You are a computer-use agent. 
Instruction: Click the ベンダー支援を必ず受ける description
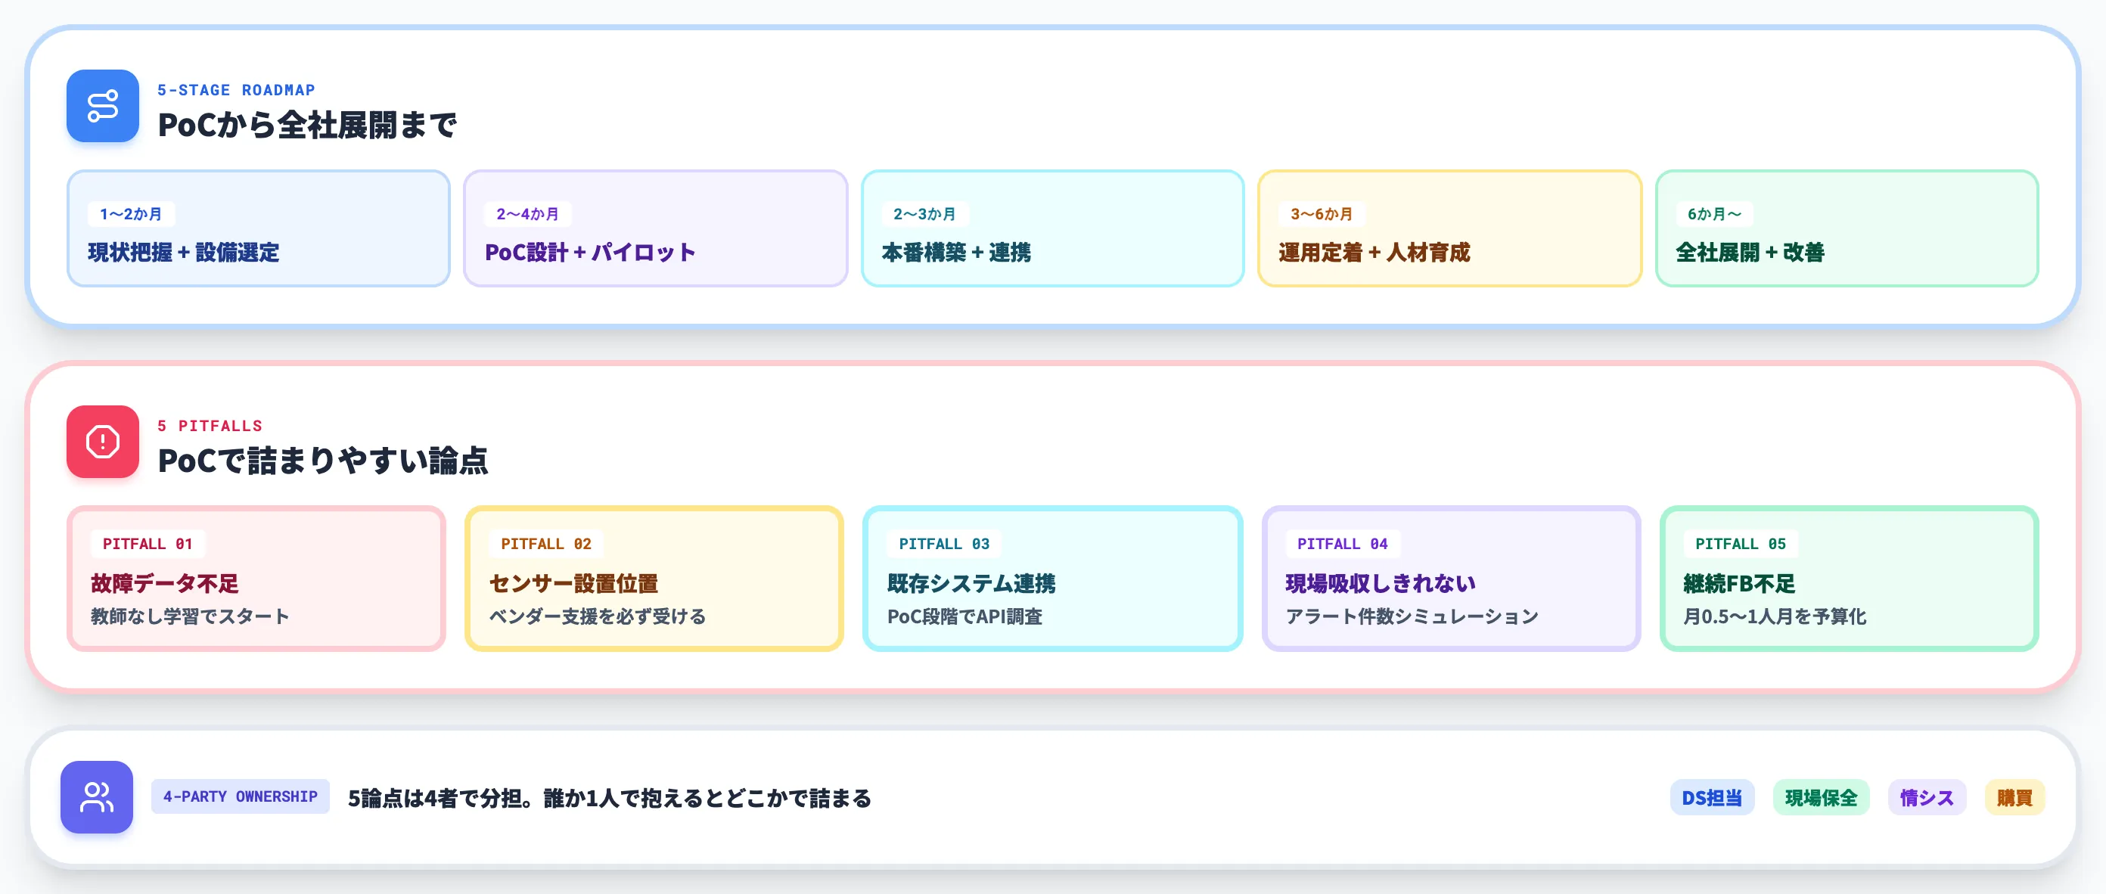click(598, 616)
